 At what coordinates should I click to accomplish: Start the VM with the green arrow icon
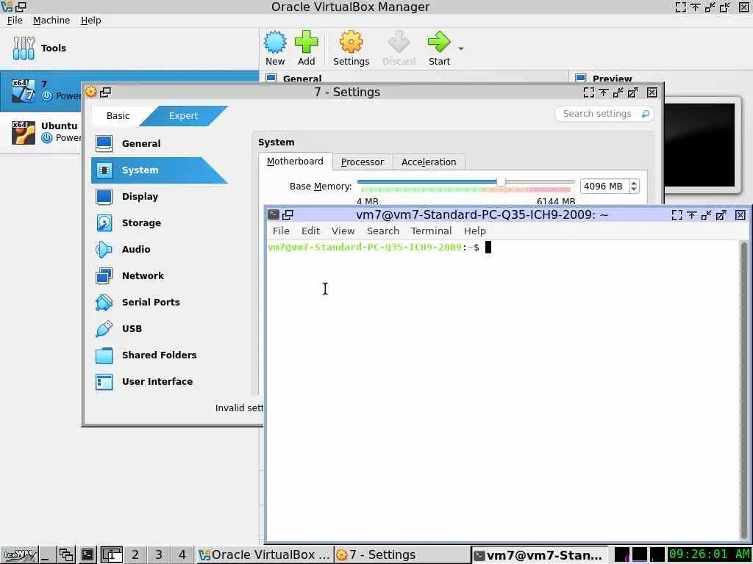pyautogui.click(x=439, y=48)
